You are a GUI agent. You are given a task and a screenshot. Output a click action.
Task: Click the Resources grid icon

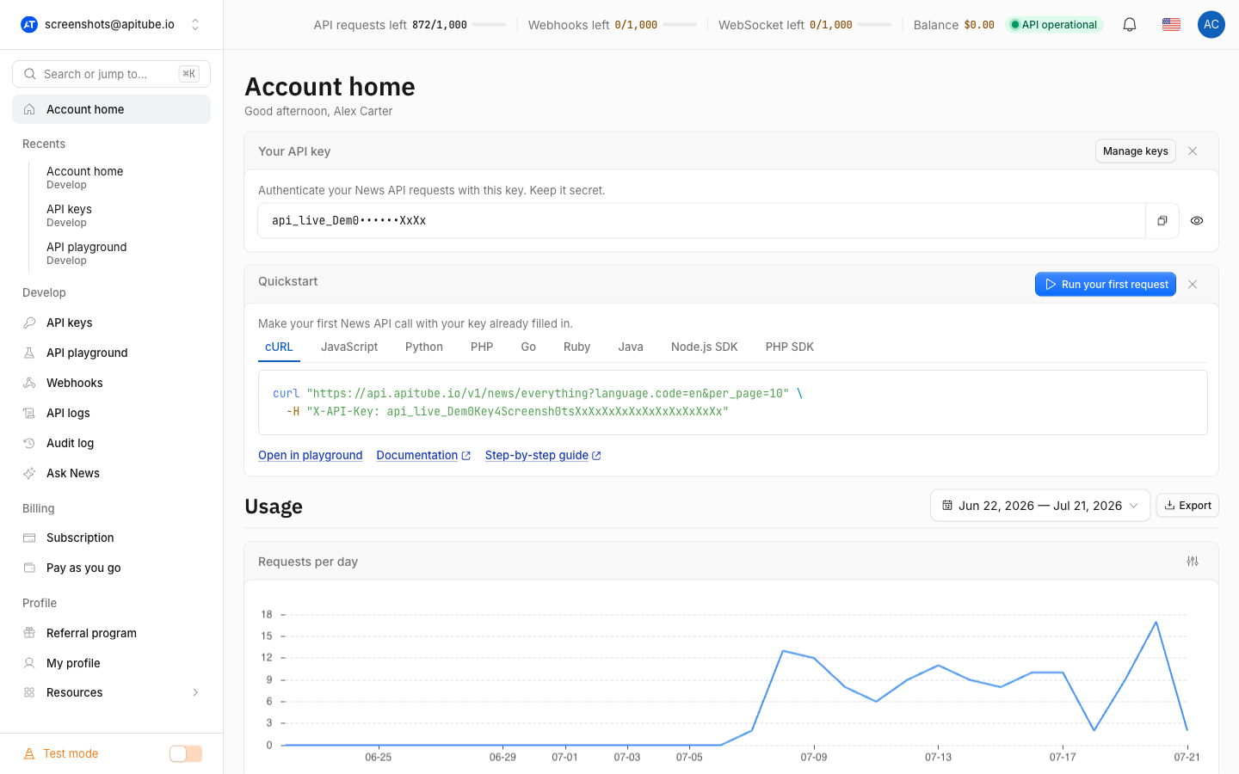coord(29,692)
